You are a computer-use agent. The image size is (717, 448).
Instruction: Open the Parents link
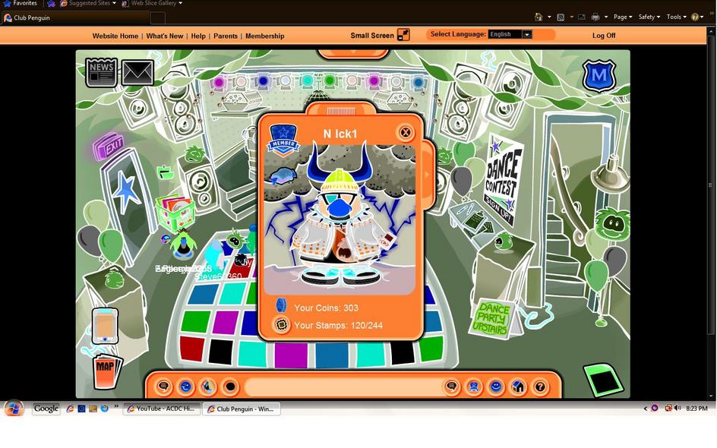226,36
